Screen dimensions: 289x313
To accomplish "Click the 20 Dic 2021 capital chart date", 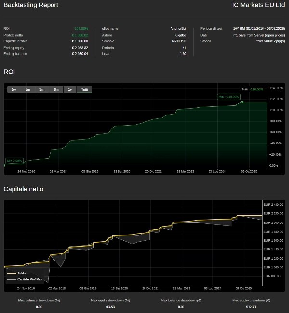I will [150, 288].
